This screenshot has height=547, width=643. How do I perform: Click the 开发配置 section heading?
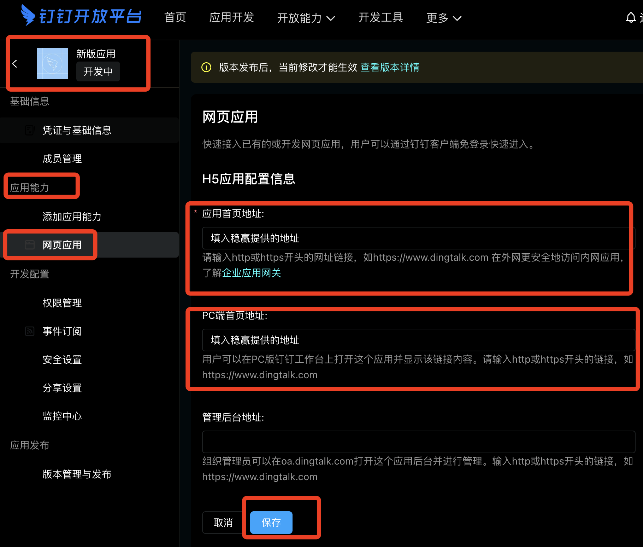30,274
